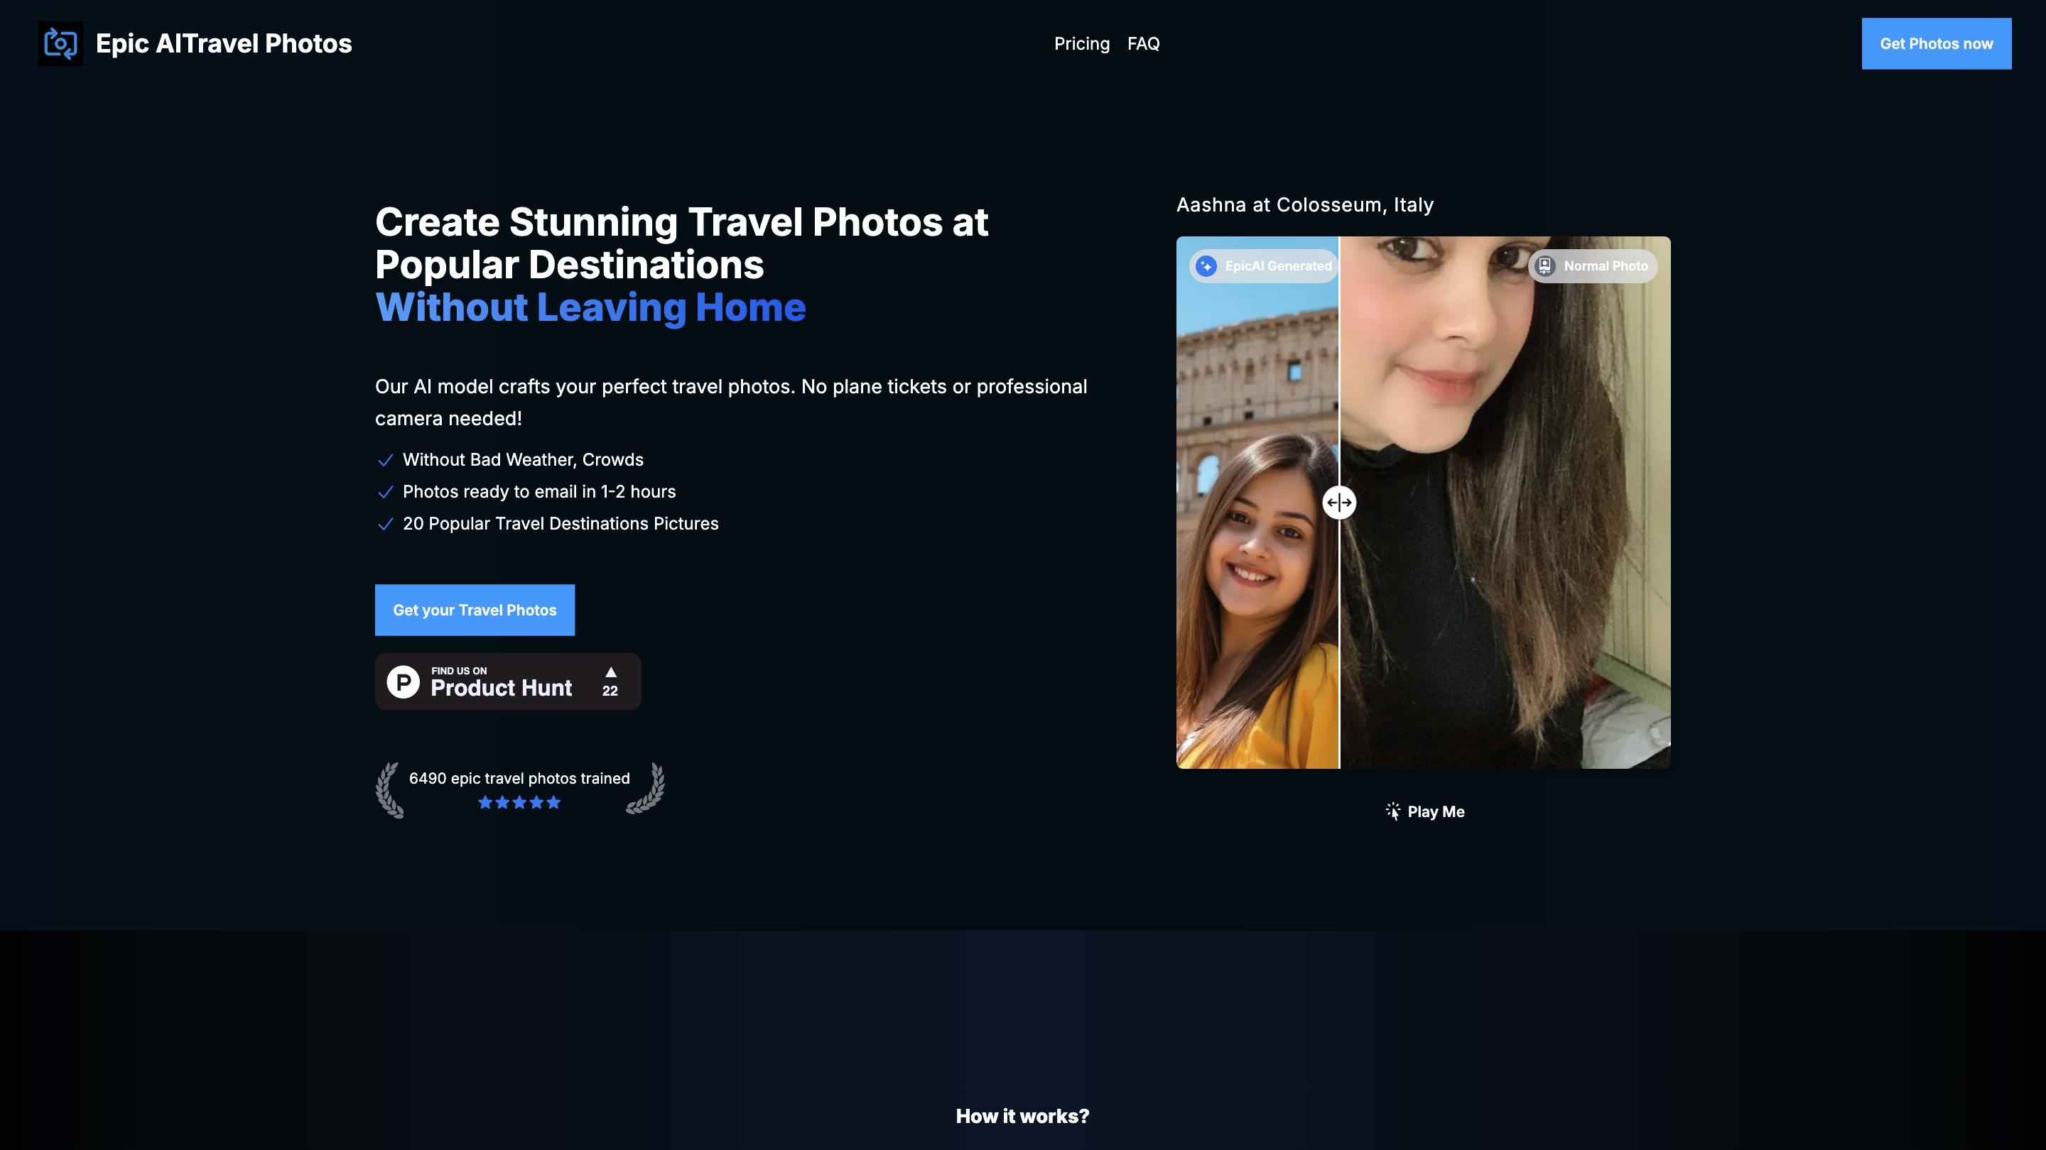This screenshot has height=1150, width=2046.
Task: Click the checkmark beside Photos ready to email
Action: click(386, 491)
